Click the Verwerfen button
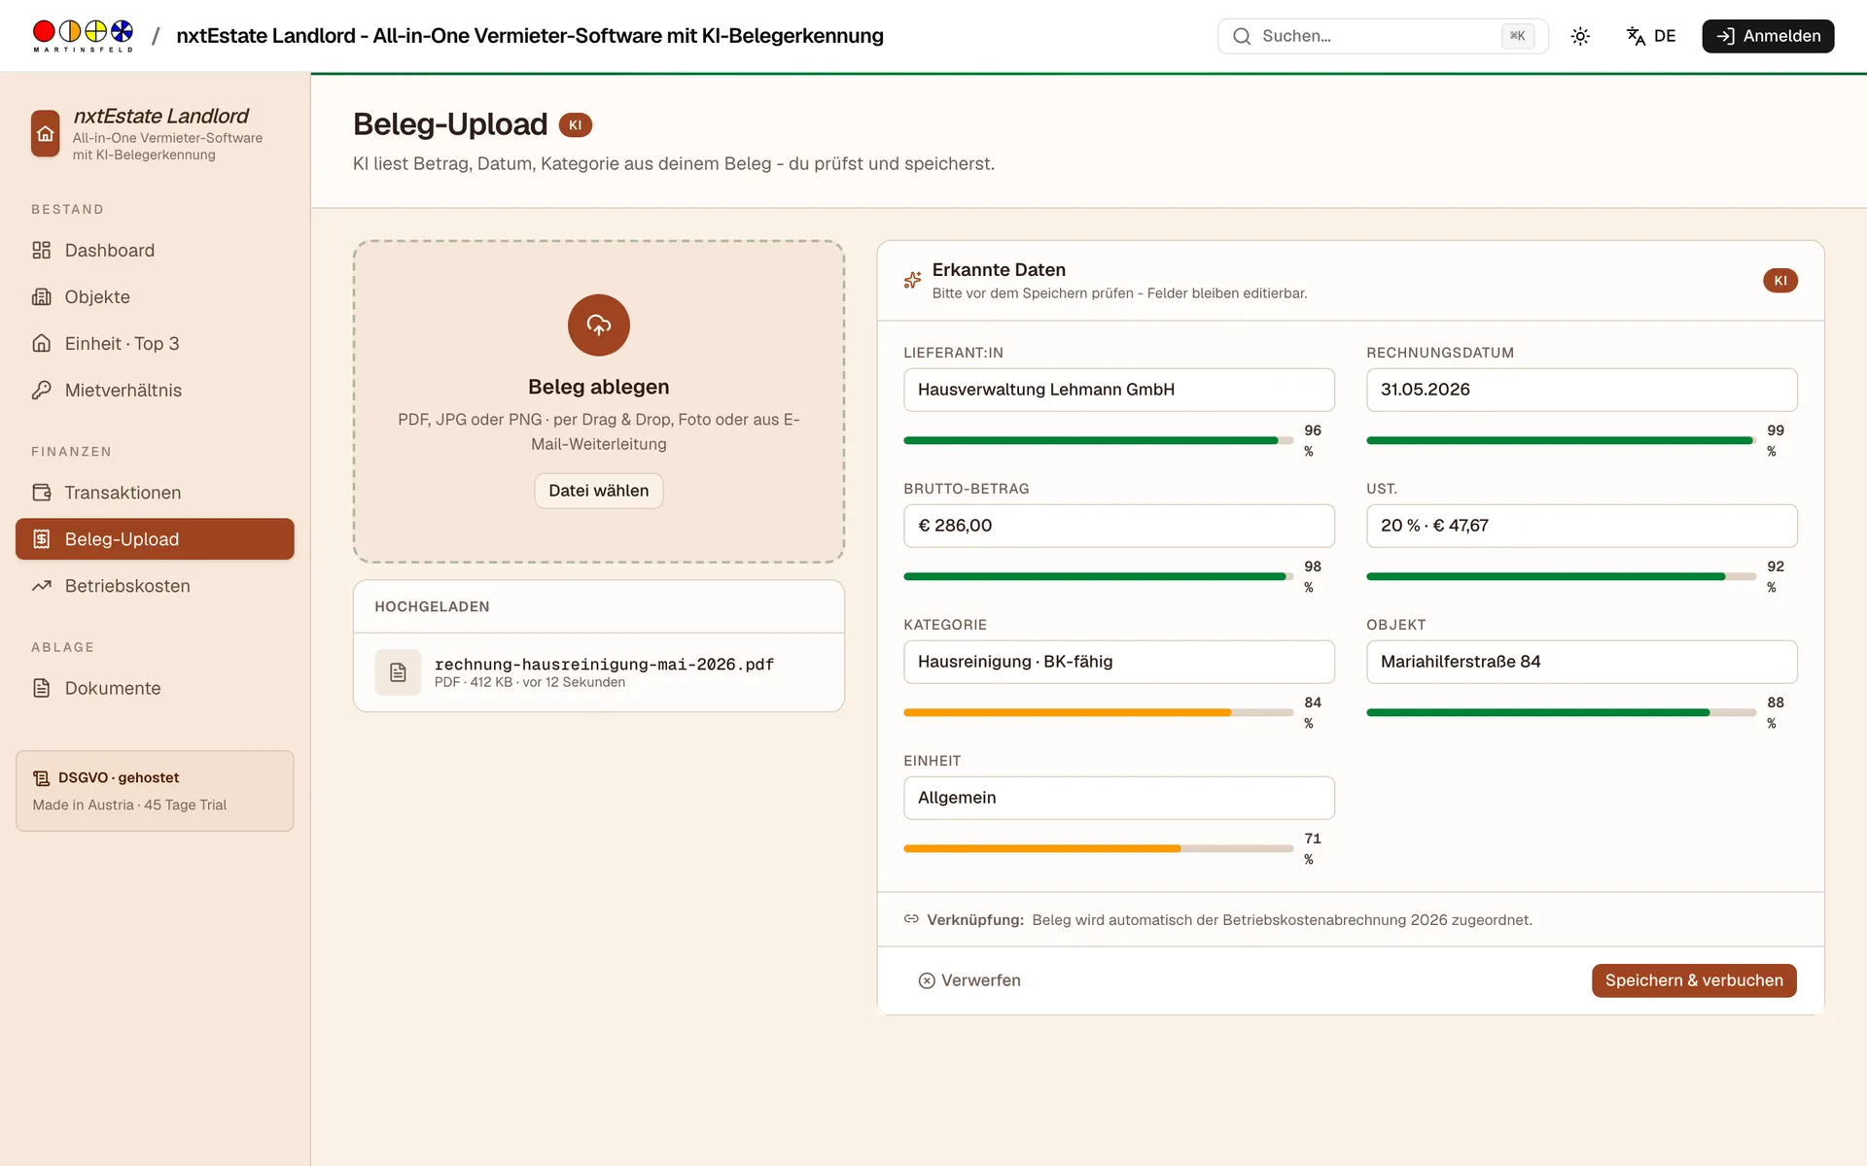1867x1166 pixels. [x=969, y=980]
